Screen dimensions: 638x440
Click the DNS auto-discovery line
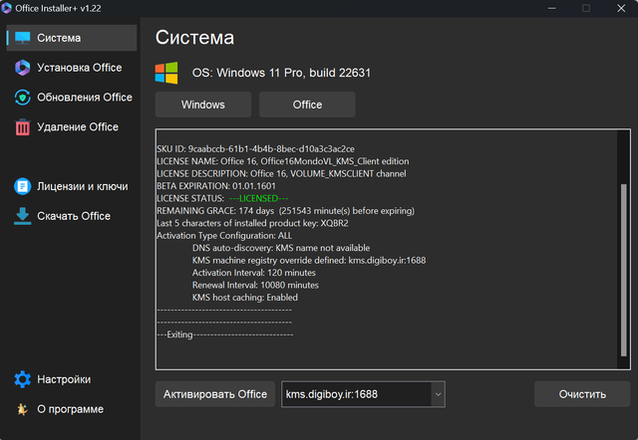tap(281, 248)
